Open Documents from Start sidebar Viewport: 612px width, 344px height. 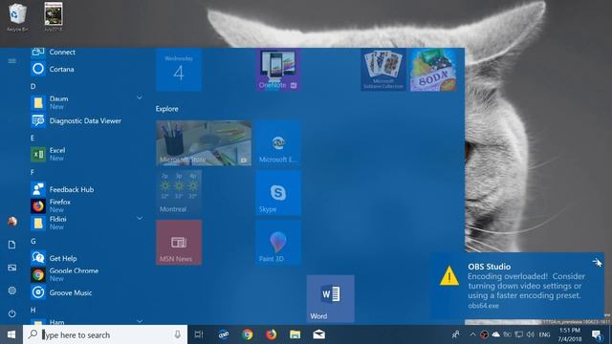click(11, 245)
